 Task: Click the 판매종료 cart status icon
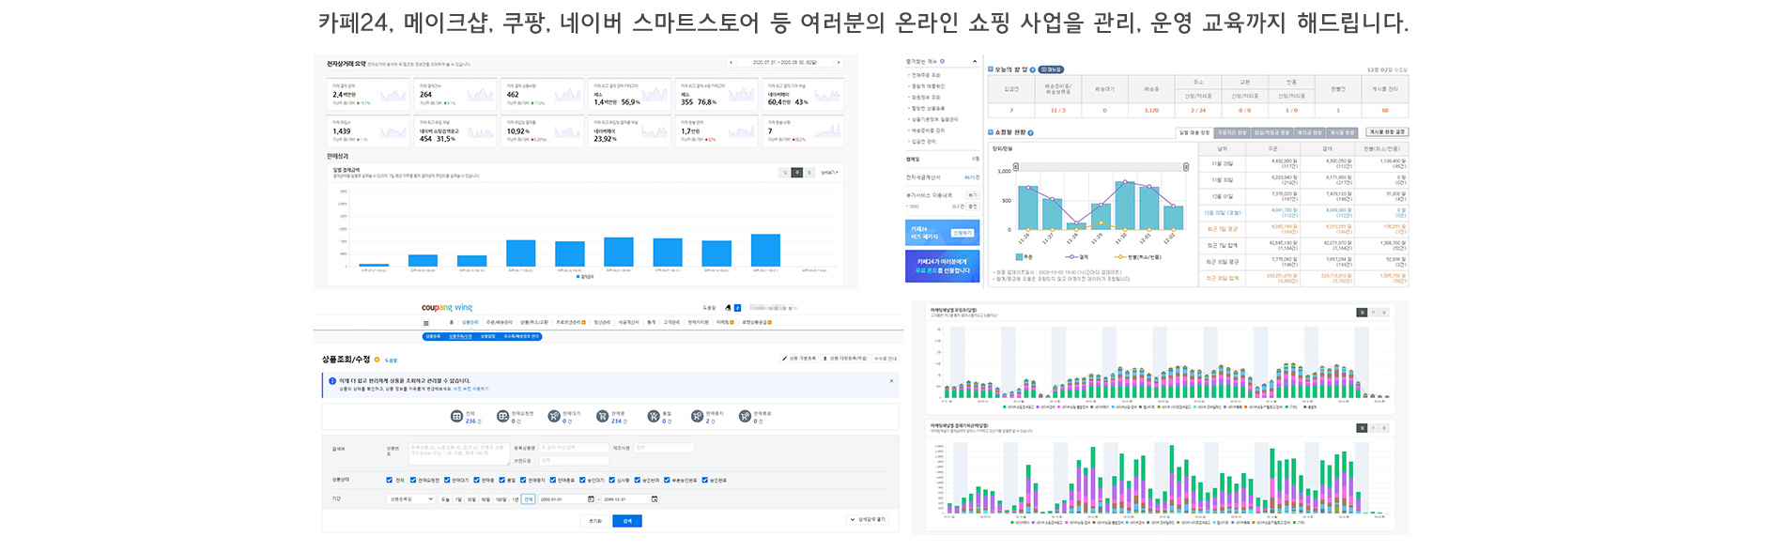coord(745,416)
